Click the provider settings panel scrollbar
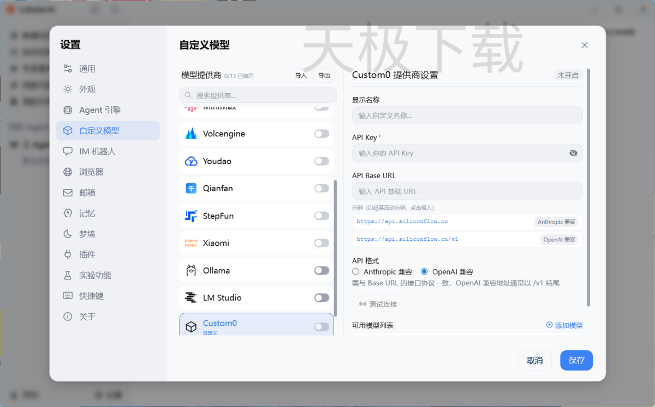The image size is (655, 407). pyautogui.click(x=588, y=187)
